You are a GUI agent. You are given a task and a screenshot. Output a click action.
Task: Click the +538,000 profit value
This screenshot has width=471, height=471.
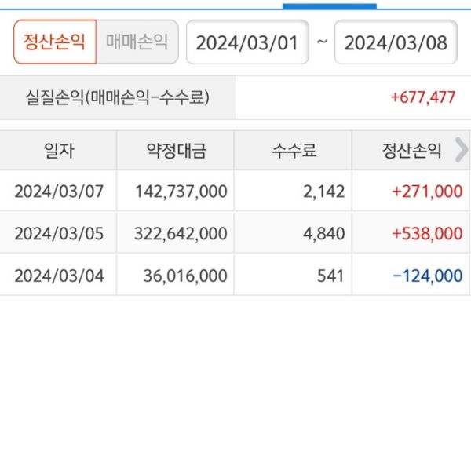pos(427,234)
